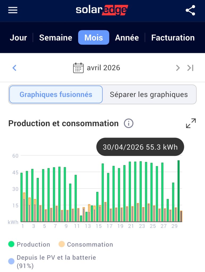Screen dimensions: 205x272
Task: Expand chart to fullscreen
Action: (x=191, y=124)
